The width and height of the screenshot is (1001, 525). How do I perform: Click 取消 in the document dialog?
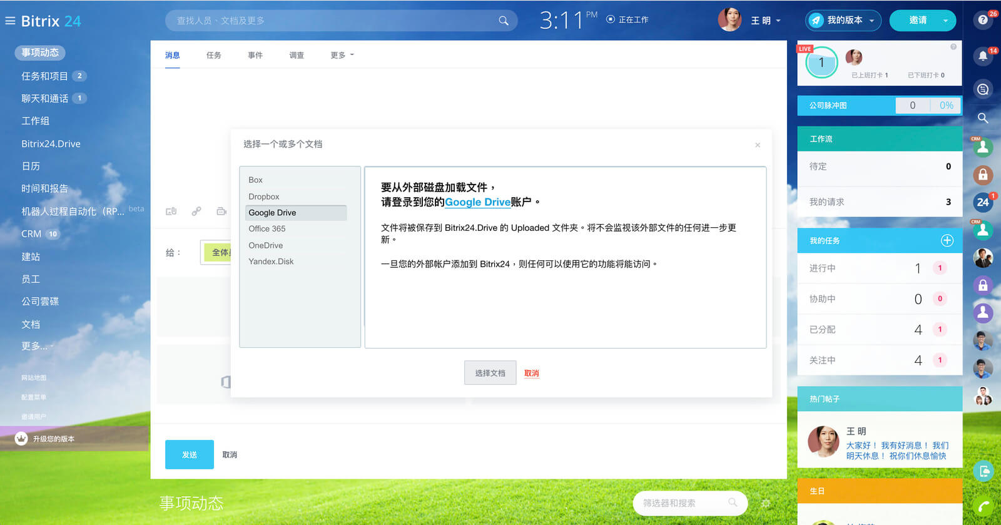(x=532, y=373)
